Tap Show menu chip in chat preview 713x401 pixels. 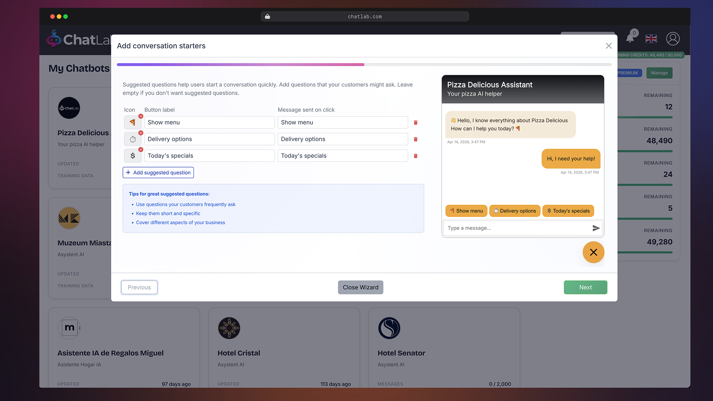coord(466,211)
